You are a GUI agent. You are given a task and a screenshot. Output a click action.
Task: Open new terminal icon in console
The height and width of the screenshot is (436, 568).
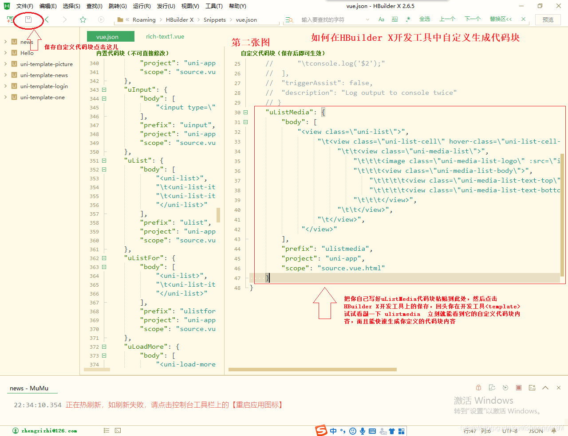pyautogui.click(x=532, y=388)
